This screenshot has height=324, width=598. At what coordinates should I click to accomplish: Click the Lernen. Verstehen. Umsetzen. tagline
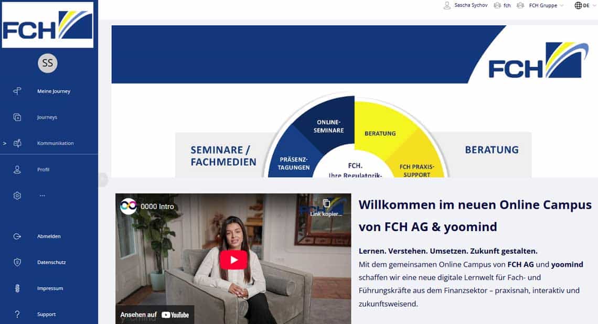(448, 251)
